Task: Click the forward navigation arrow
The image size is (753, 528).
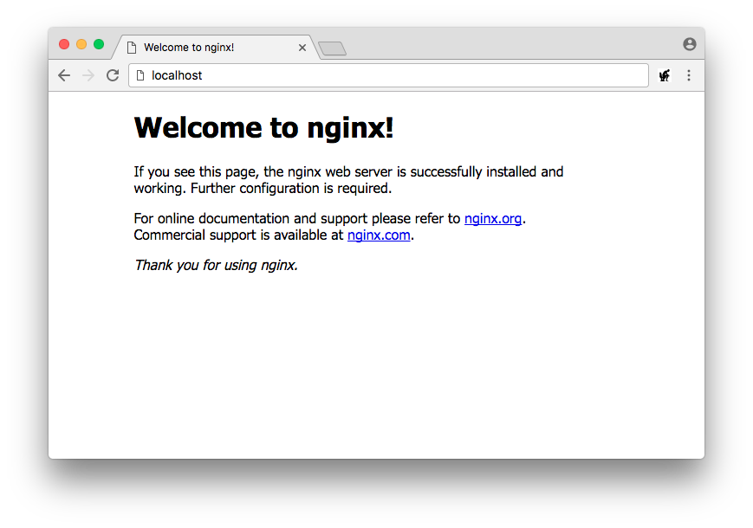Action: [88, 75]
